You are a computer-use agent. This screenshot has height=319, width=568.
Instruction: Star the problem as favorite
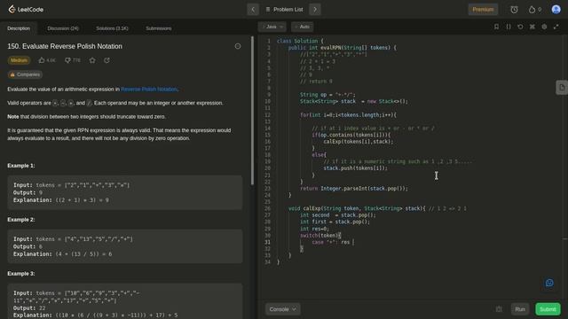point(92,60)
